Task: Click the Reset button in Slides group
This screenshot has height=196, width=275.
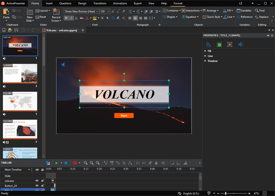Action: tap(41, 17)
